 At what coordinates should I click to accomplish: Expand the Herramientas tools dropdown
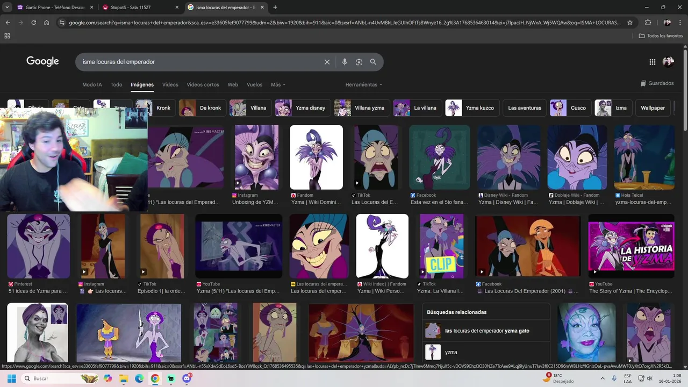coord(364,84)
